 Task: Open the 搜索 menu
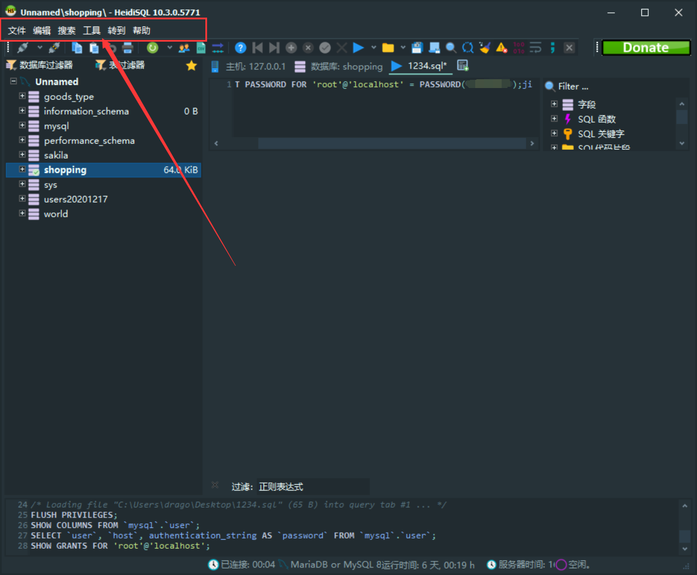click(x=67, y=31)
